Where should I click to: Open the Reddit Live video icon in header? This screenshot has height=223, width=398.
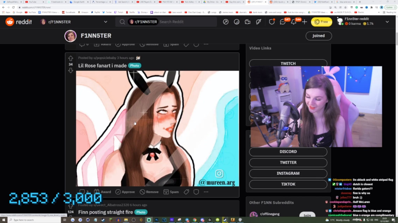tap(248, 22)
